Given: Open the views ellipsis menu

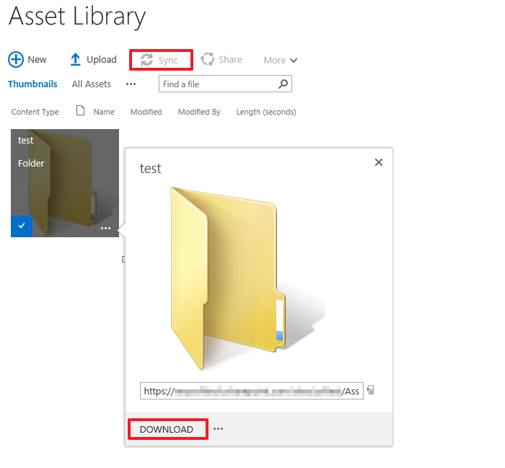Looking at the screenshot, I should coord(131,84).
